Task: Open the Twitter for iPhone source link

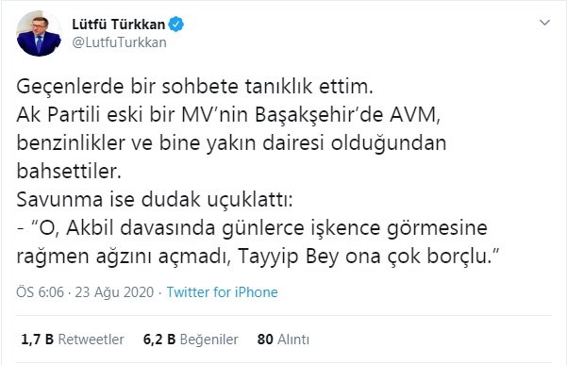Action: 222,292
